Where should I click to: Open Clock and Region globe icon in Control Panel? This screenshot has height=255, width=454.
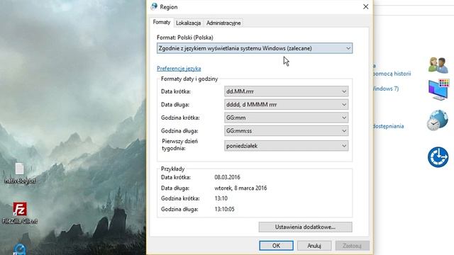(438, 120)
